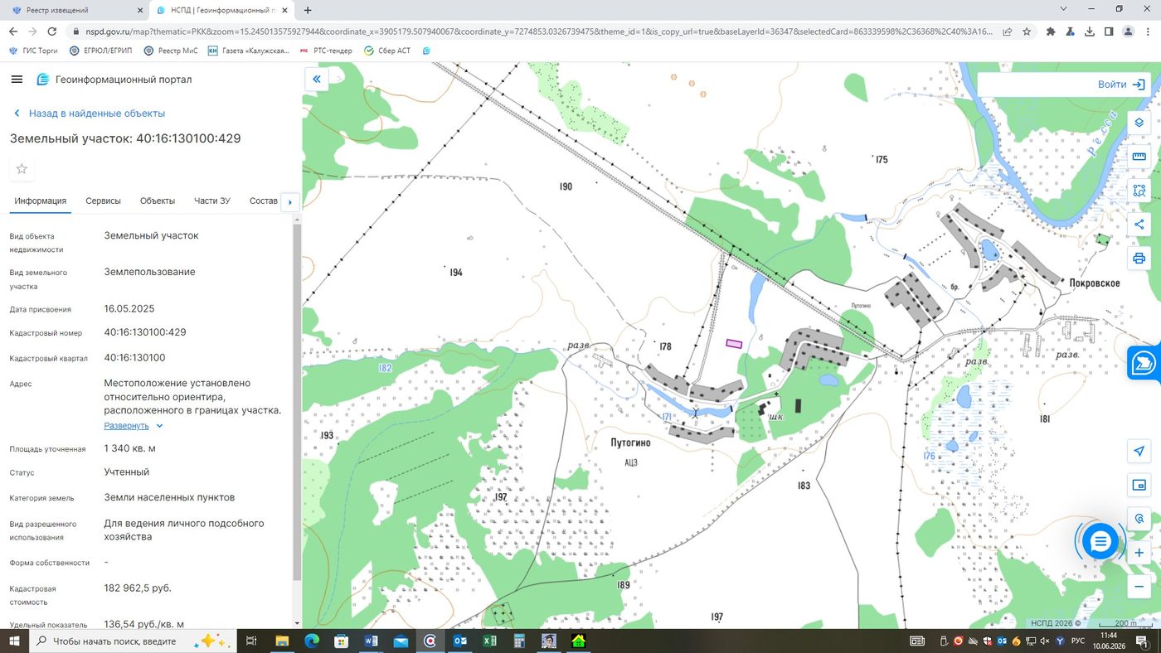Screen dimensions: 1161x653
Task: Select the ruler measurement tool
Action: click(1139, 157)
